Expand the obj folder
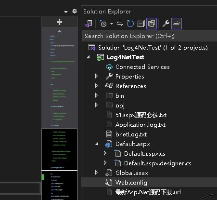The width and height of the screenshot is (217, 200). [x=96, y=105]
